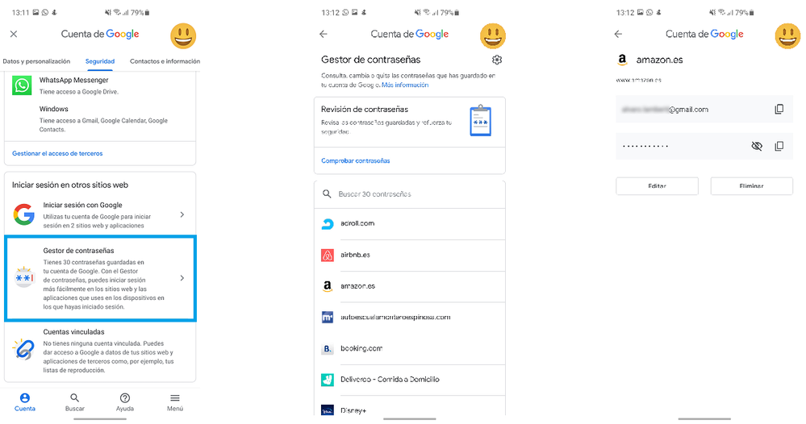The height and width of the screenshot is (424, 806).
Task: Select the gmail.com username field
Action: (704, 110)
